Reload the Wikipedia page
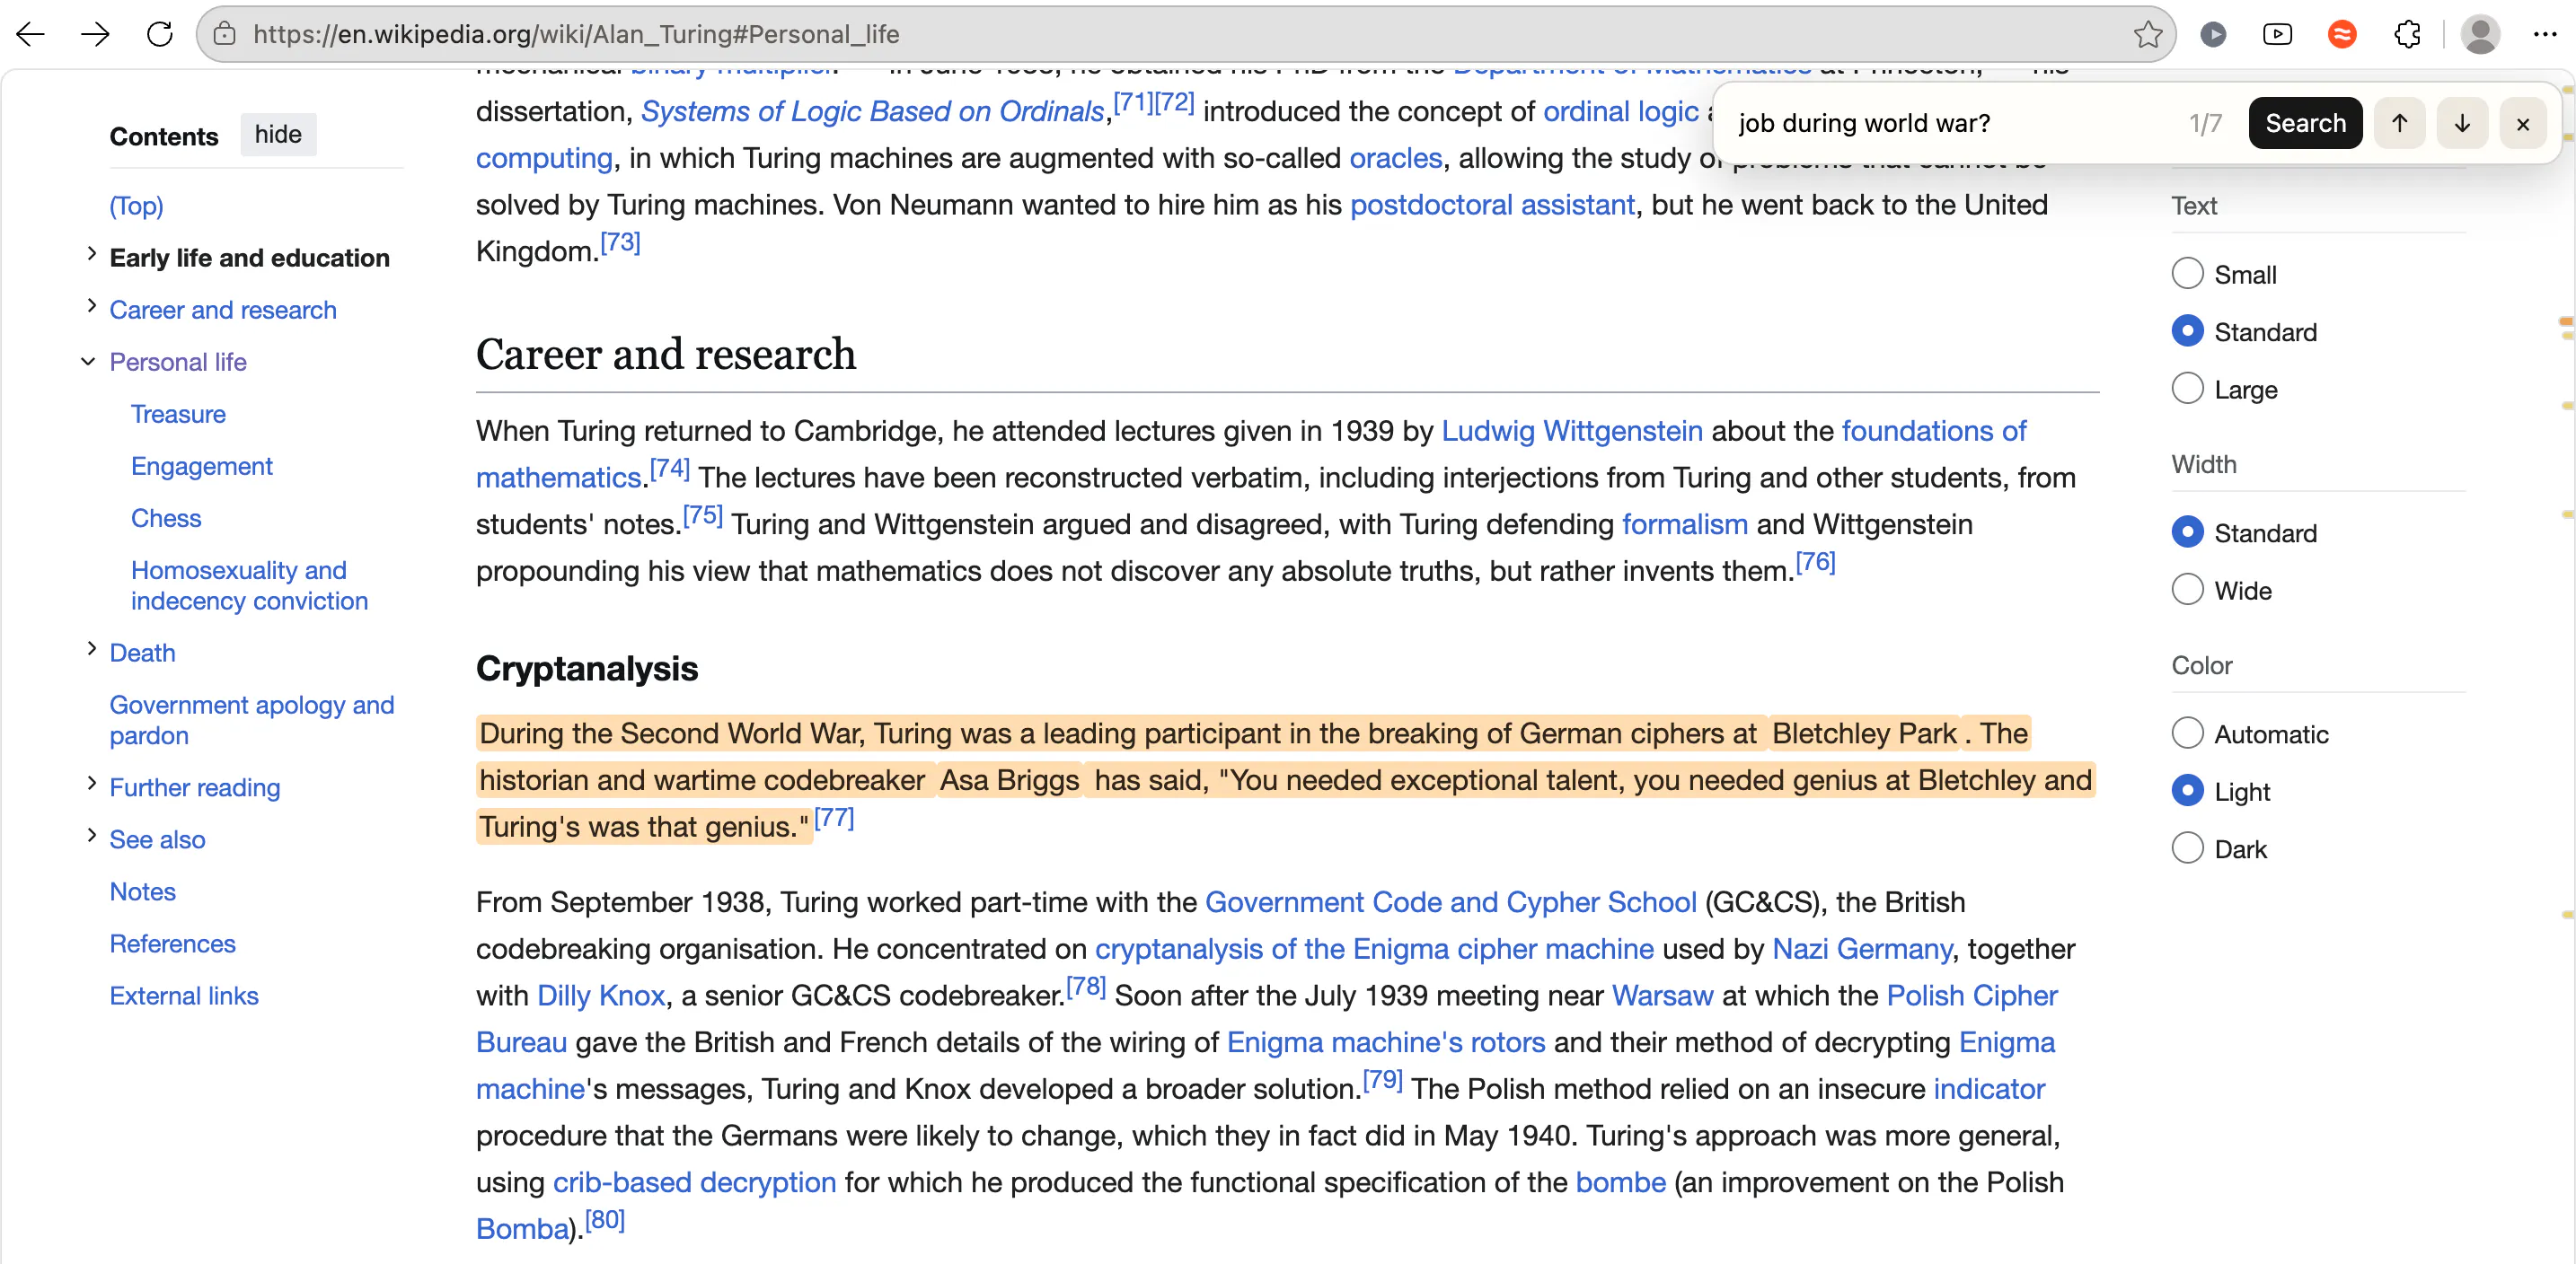The height and width of the screenshot is (1264, 2576). click(159, 34)
